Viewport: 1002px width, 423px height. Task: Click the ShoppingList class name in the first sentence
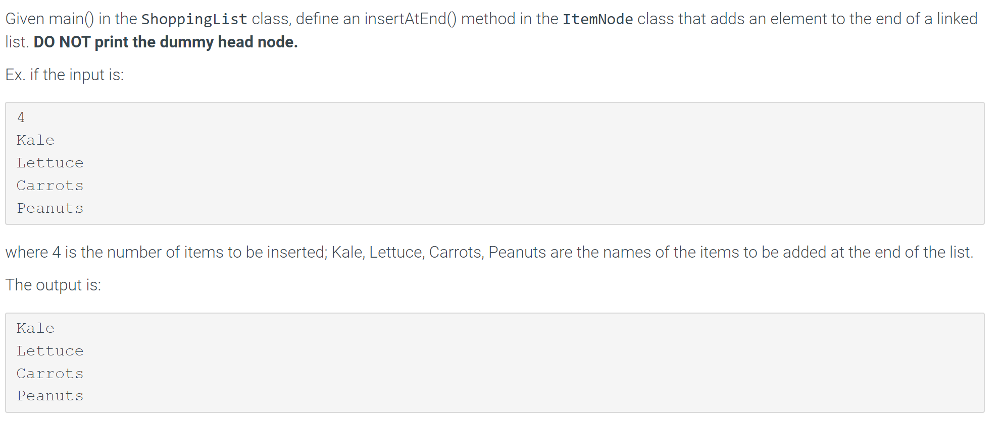pyautogui.click(x=194, y=19)
